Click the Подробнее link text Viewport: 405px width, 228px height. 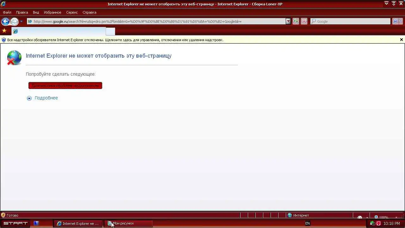pos(46,98)
